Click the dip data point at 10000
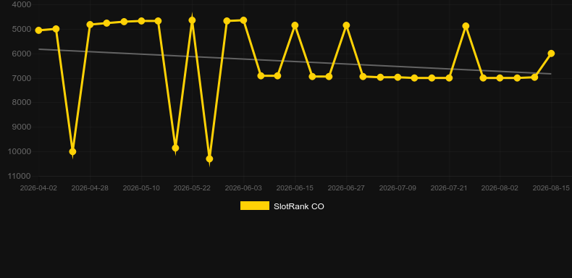 (72, 152)
